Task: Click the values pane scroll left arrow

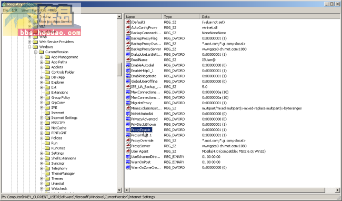Action: [127, 190]
